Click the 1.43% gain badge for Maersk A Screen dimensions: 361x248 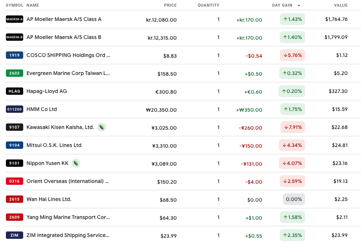click(293, 19)
